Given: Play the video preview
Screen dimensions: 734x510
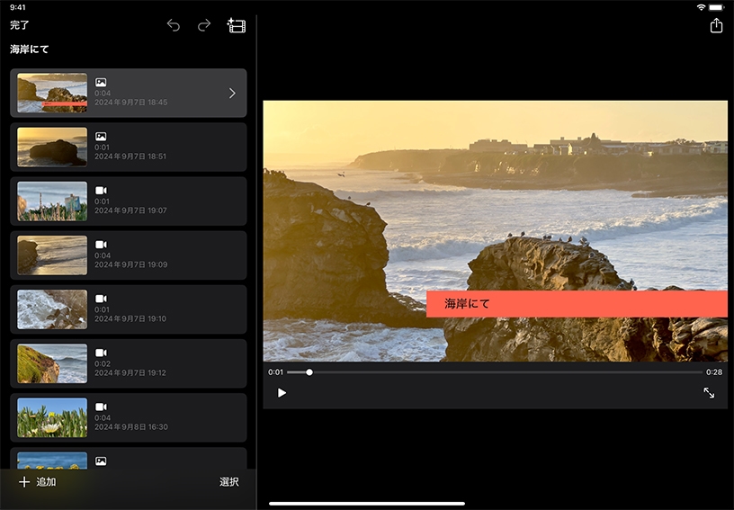Looking at the screenshot, I should [x=282, y=393].
